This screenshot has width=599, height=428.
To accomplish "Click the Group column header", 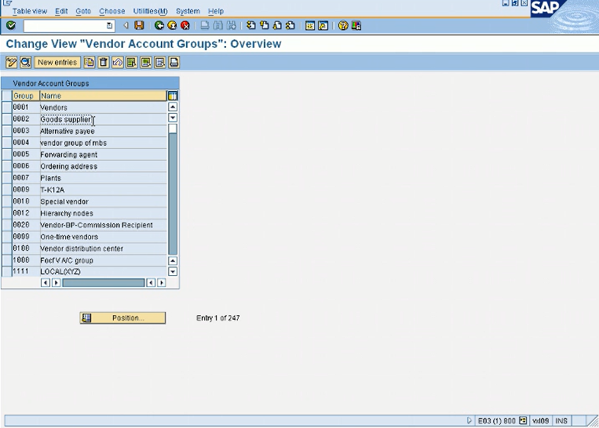I will (26, 96).
